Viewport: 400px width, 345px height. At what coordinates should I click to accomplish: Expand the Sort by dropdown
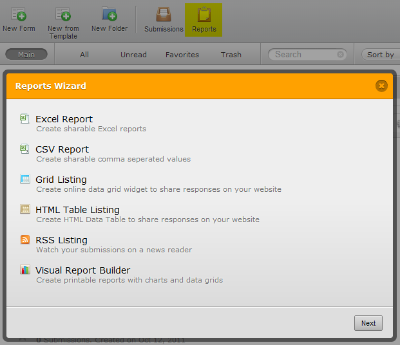(x=381, y=55)
